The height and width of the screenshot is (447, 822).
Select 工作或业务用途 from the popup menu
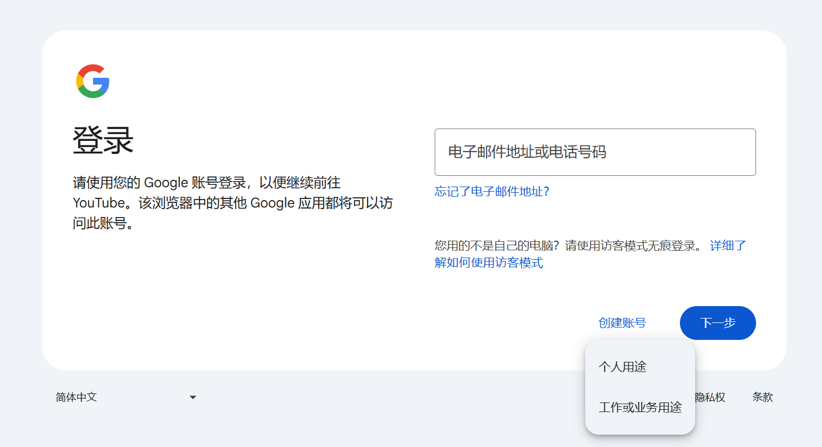(x=640, y=408)
